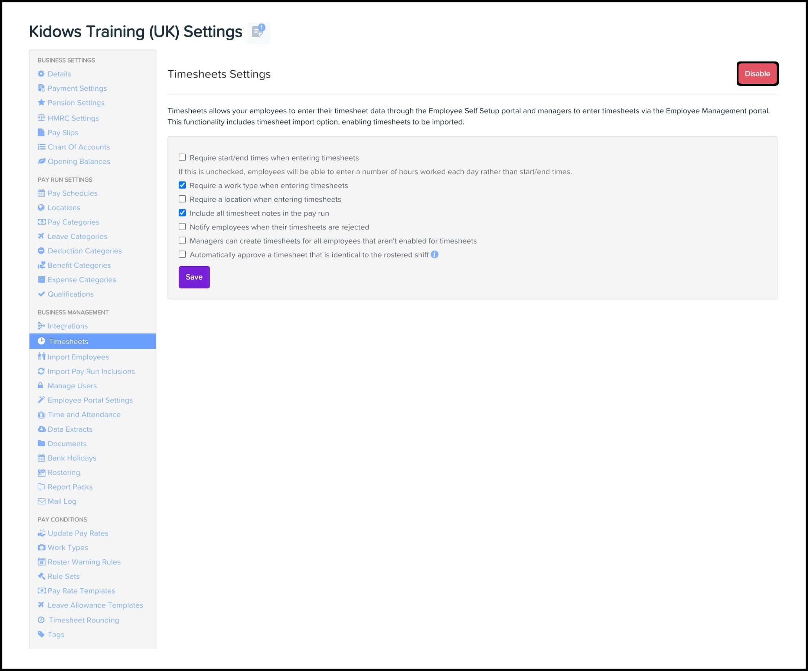Uncheck Require a work type checkbox
Image resolution: width=808 pixels, height=671 pixels.
click(182, 185)
